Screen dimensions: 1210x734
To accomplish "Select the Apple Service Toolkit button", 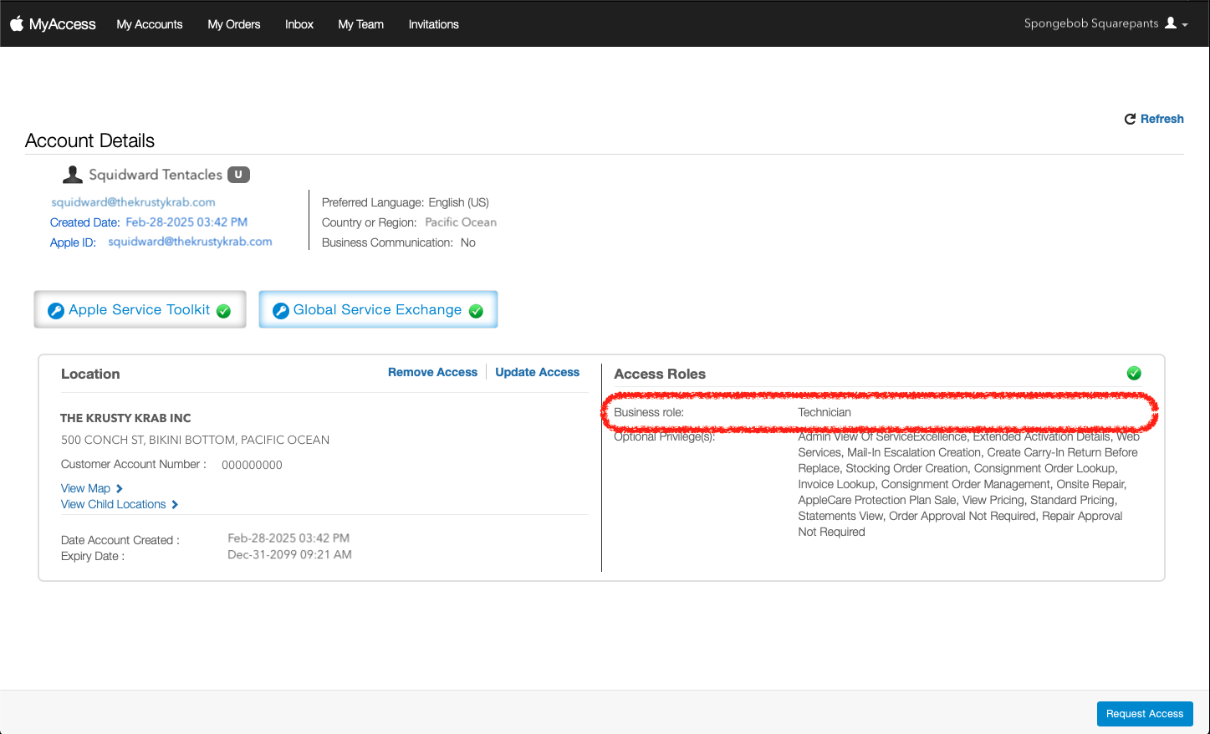I will tap(140, 309).
